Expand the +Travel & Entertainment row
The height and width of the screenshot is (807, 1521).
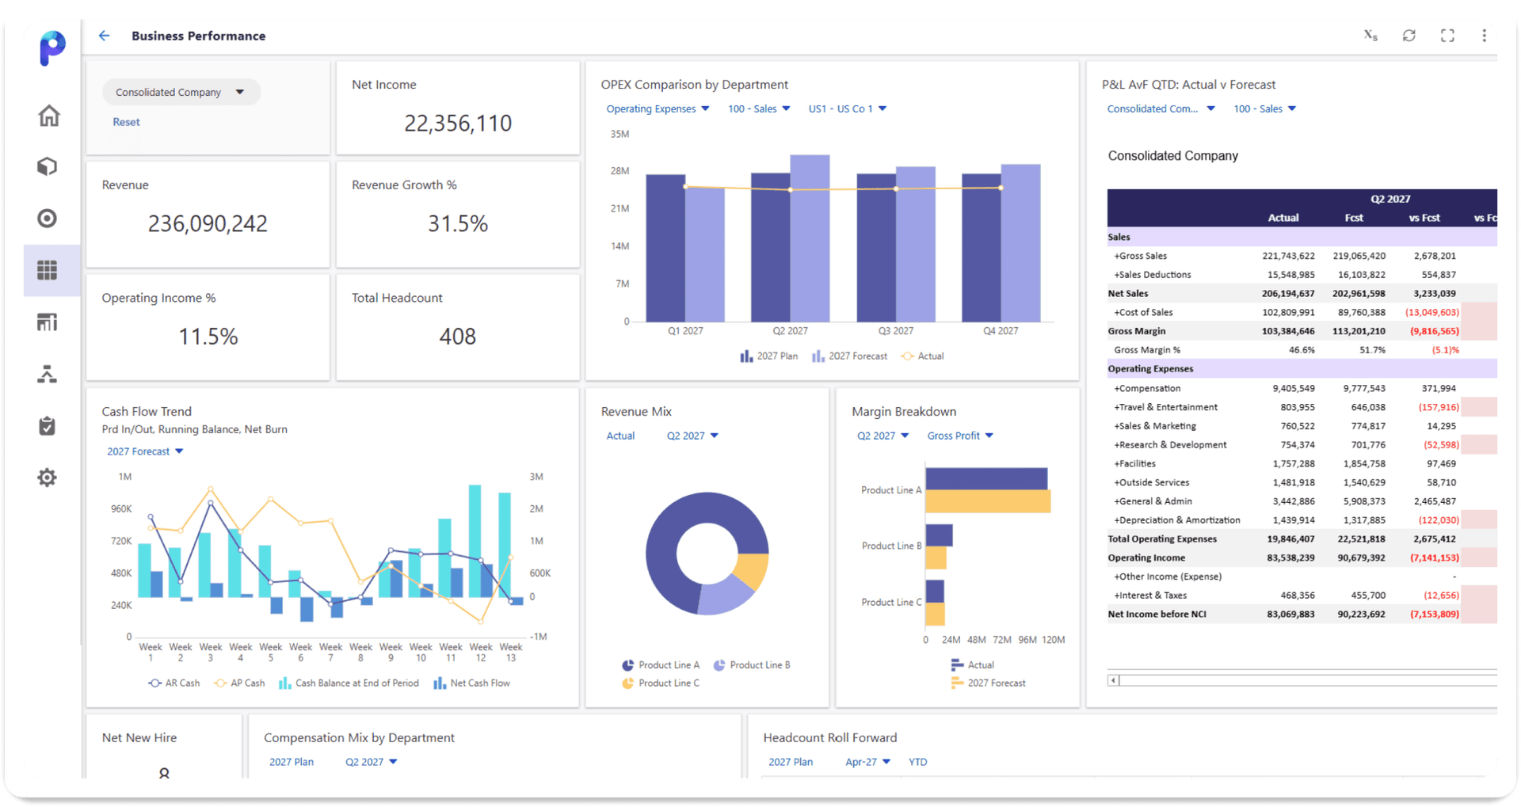tap(1165, 407)
